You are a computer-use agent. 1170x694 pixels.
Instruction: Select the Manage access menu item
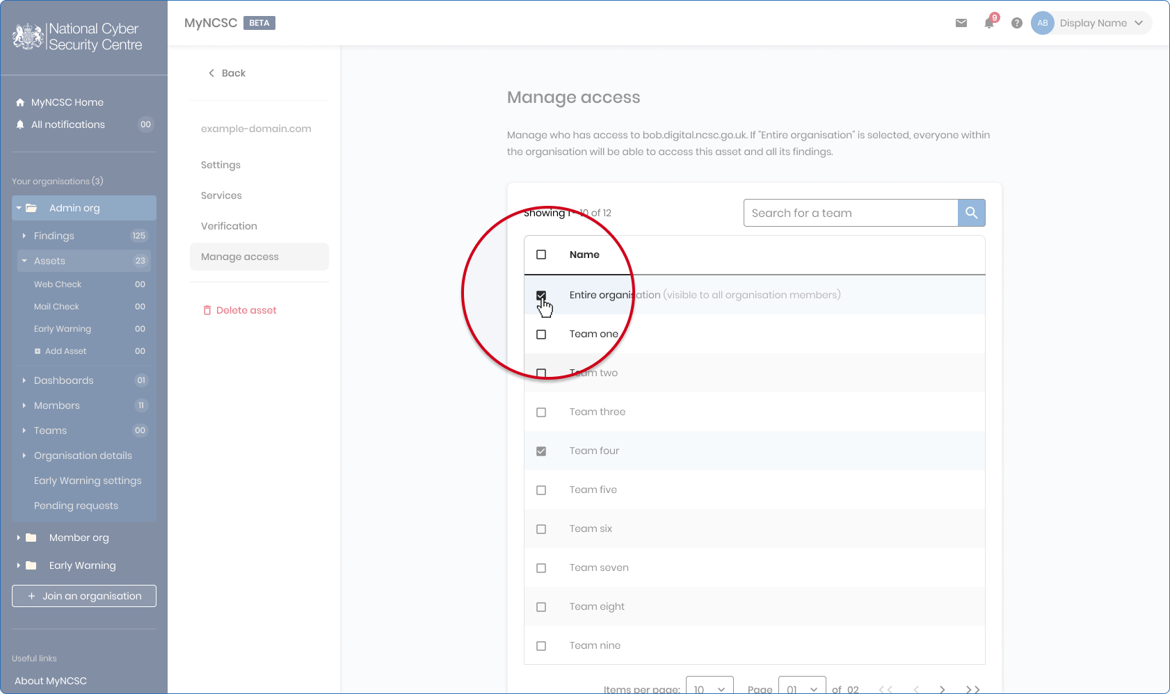(259, 257)
